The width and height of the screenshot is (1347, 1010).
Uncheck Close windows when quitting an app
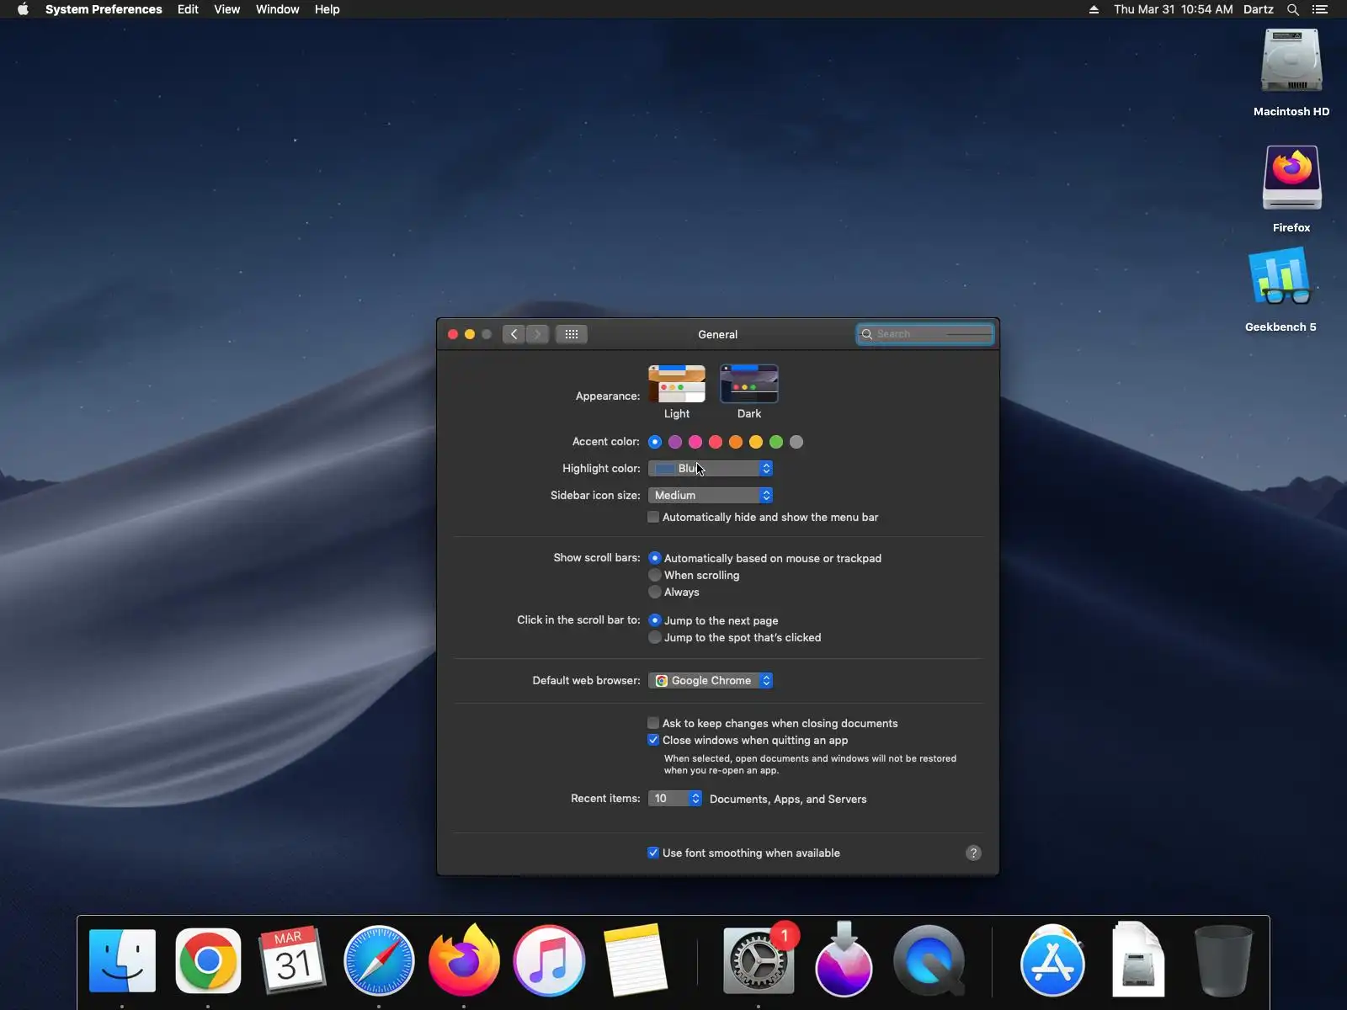coord(653,740)
